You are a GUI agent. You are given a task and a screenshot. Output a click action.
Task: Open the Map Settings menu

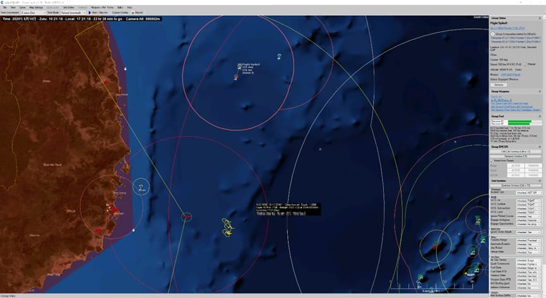(36, 8)
